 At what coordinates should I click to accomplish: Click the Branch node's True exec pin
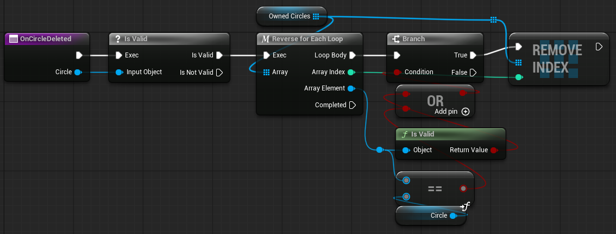point(473,55)
